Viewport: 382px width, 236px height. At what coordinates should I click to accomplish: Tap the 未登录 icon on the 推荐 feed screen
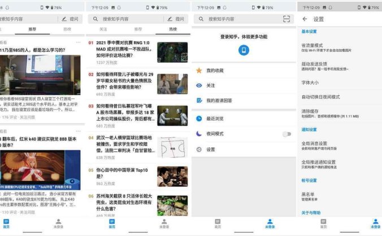pos(58,221)
